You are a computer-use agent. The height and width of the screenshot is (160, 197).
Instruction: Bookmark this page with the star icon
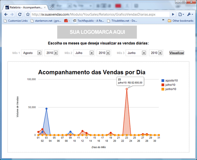click(28, 14)
